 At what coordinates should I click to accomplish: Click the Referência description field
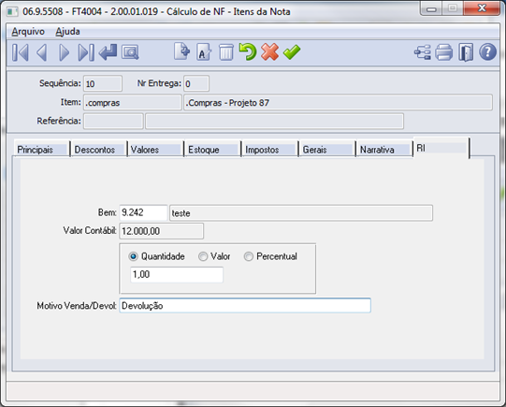(x=274, y=122)
